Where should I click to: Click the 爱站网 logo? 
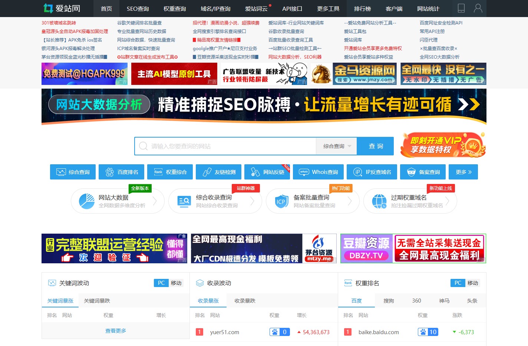(x=62, y=8)
